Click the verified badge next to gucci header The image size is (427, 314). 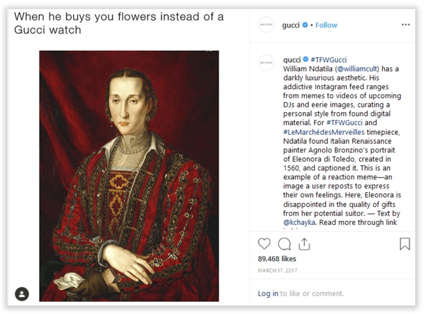coord(305,25)
